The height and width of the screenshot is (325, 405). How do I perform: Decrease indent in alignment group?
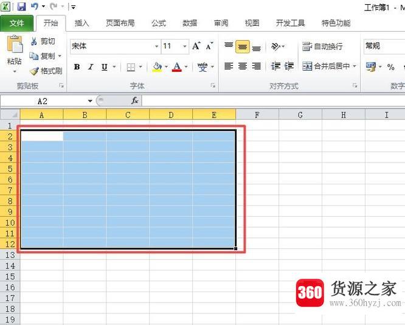click(275, 66)
